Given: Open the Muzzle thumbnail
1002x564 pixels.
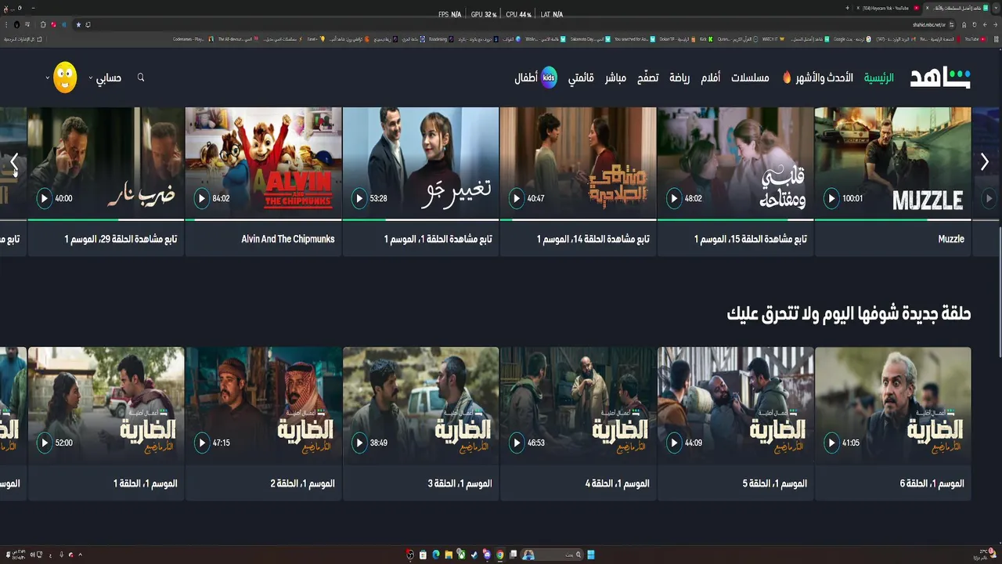Looking at the screenshot, I should click(893, 163).
